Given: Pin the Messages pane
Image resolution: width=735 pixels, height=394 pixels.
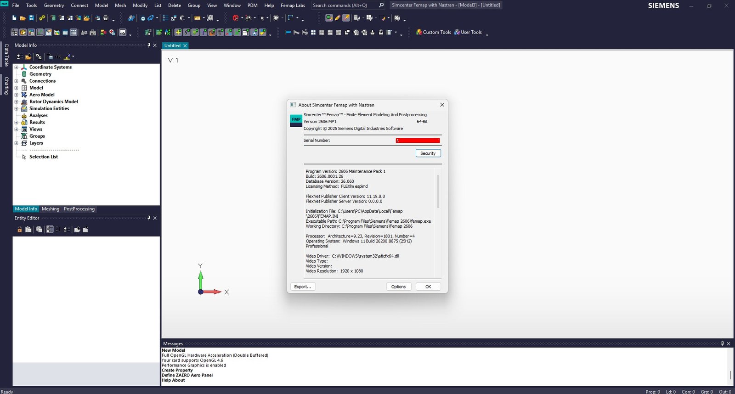Looking at the screenshot, I should pyautogui.click(x=722, y=343).
